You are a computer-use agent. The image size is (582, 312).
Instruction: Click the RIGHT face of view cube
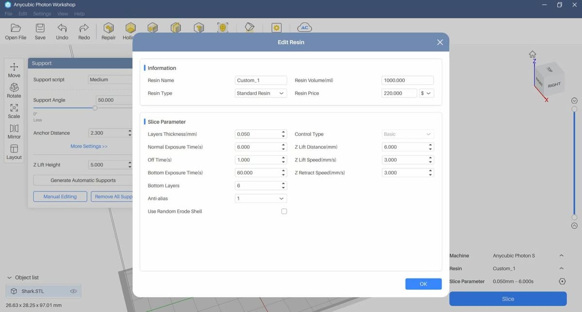coord(554,85)
